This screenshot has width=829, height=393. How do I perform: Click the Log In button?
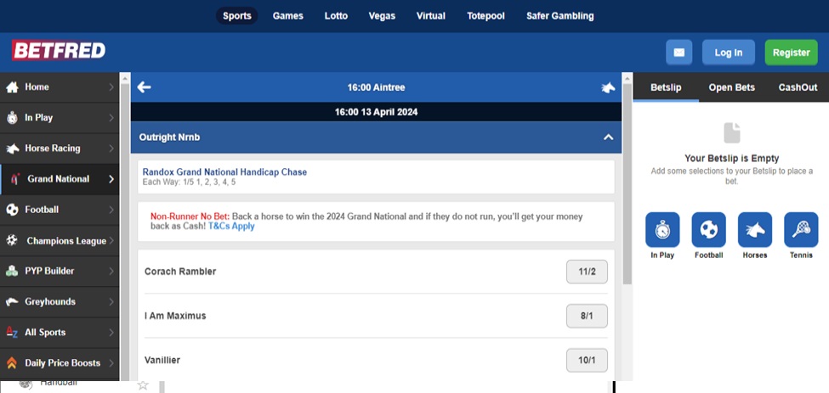tap(728, 53)
